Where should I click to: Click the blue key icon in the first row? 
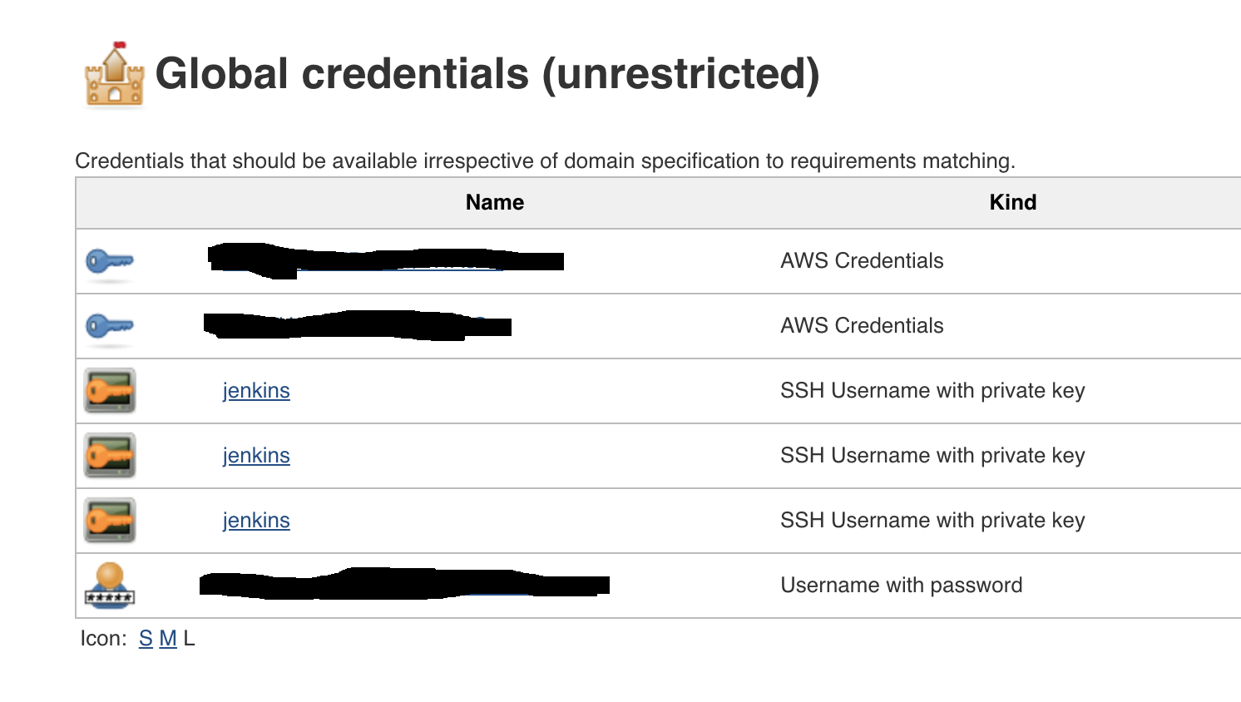[x=109, y=261]
